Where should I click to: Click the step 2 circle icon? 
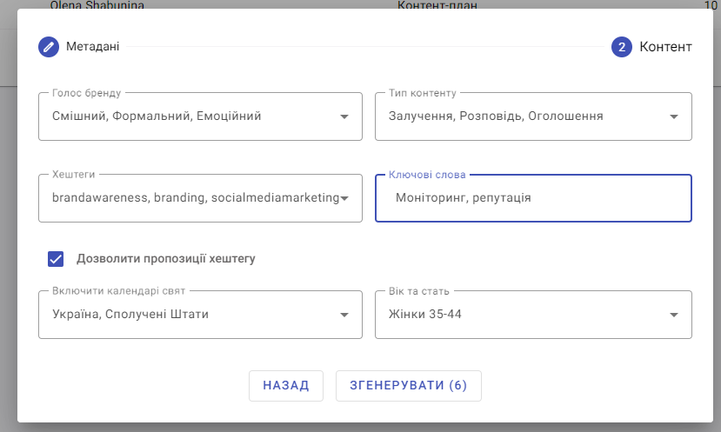(x=622, y=47)
